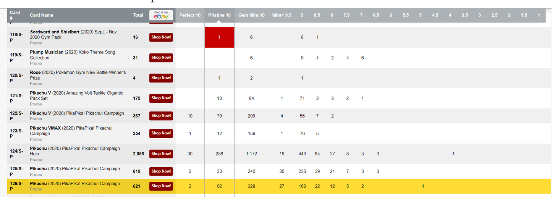This screenshot has width=552, height=197.
Task: Select the Pristine 10 column header
Action: tap(219, 15)
